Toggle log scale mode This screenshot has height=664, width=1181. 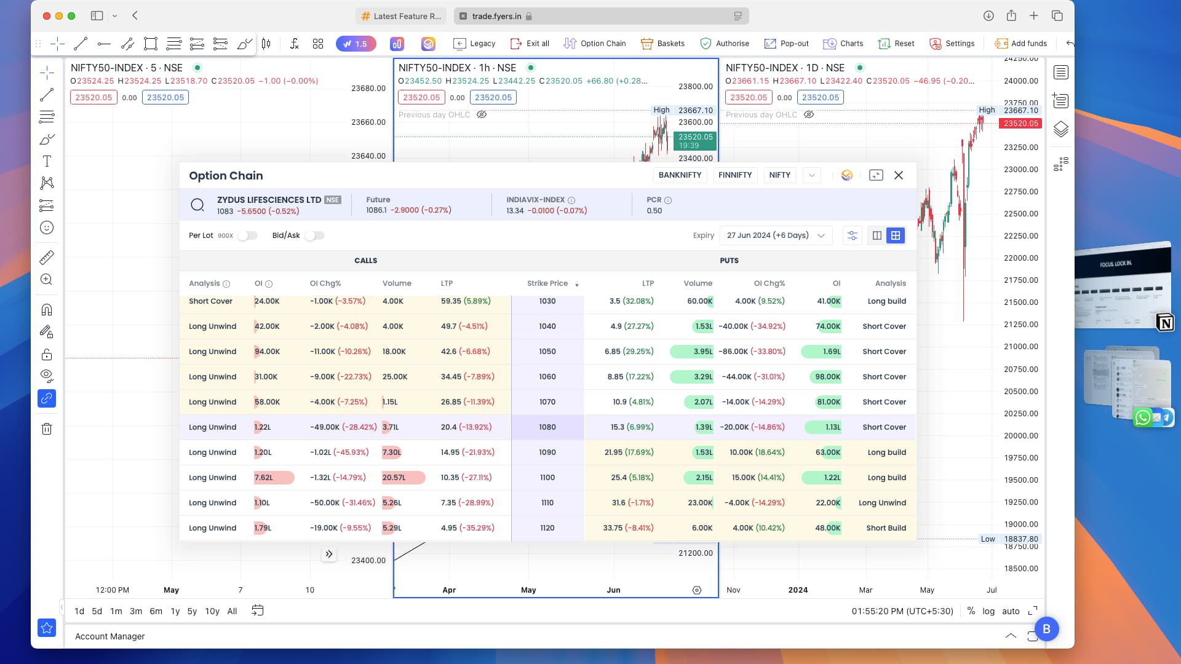[x=988, y=611]
